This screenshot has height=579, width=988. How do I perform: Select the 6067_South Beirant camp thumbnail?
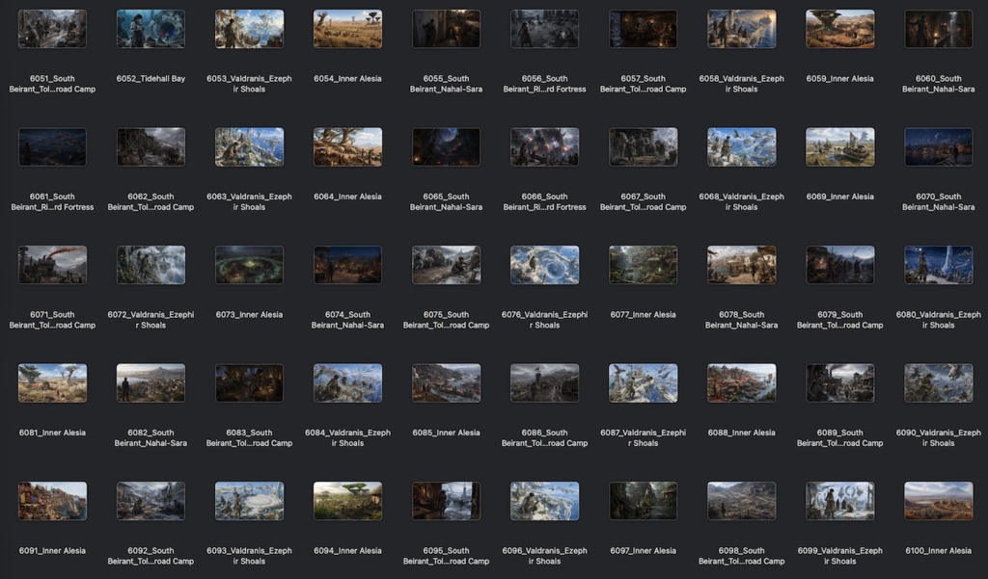tap(644, 146)
